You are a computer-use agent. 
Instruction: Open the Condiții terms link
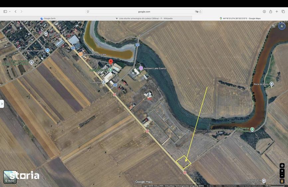[218, 186]
